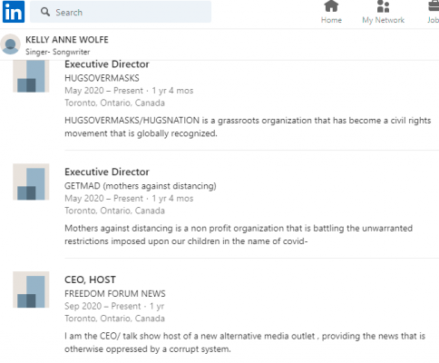
Task: Click the CEO, HOST position title
Action: [90, 280]
